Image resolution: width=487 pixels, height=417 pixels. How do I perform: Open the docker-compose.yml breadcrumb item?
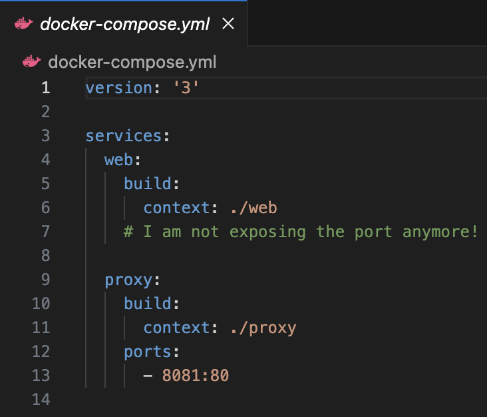coord(132,62)
